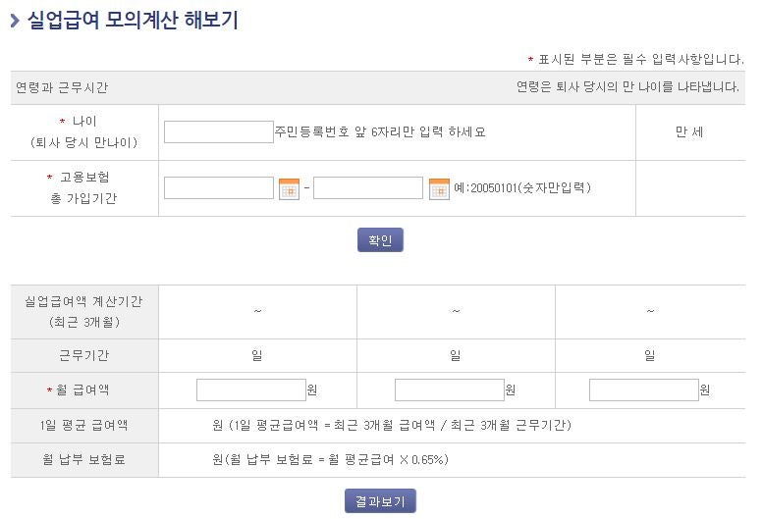This screenshot has width=763, height=519.
Task: Select the third month 월 급여액 input
Action: [644, 390]
